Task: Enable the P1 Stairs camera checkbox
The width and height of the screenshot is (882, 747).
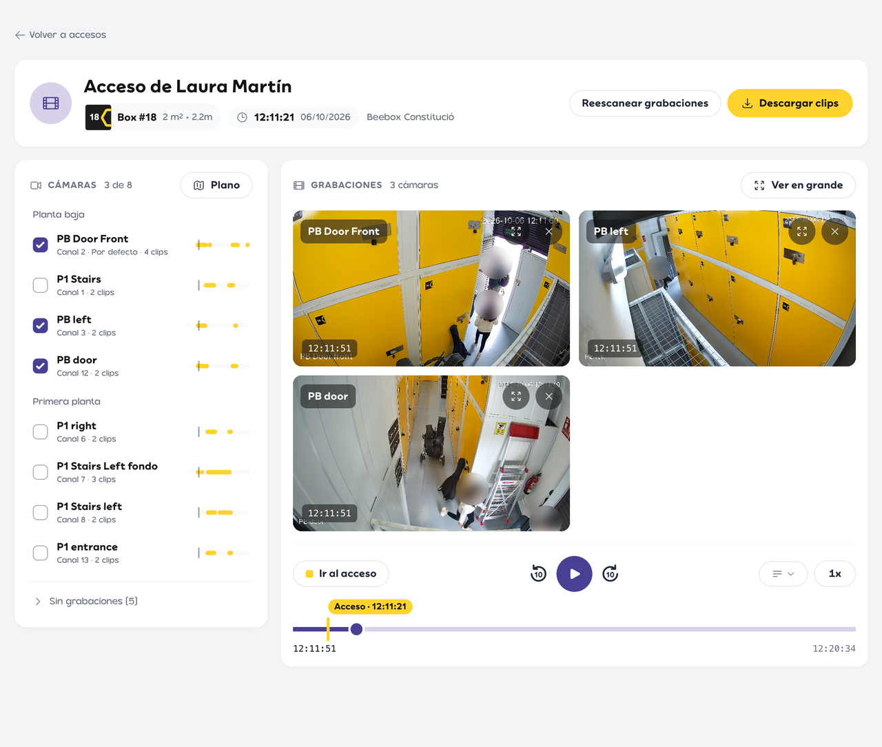Action: click(41, 285)
